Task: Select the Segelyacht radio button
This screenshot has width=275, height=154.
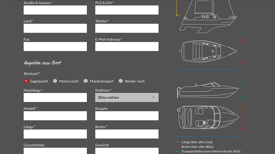Action: pos(26,81)
